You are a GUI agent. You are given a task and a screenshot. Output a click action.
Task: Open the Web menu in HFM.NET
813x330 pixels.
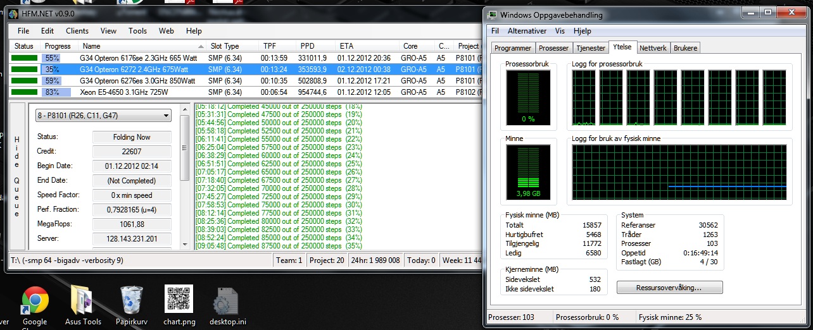pyautogui.click(x=167, y=31)
